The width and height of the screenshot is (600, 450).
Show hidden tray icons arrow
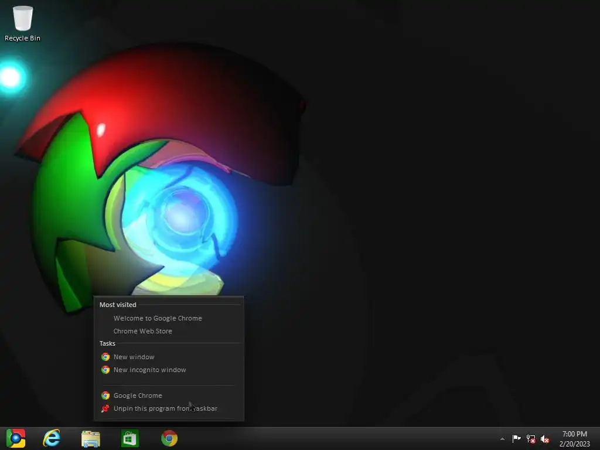(x=502, y=439)
